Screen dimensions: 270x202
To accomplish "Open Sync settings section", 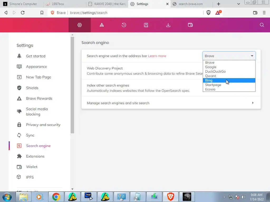I will (x=30, y=135).
